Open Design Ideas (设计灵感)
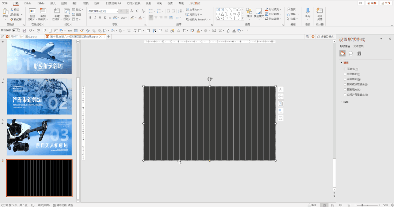The height and width of the screenshot is (207, 394). [320, 14]
